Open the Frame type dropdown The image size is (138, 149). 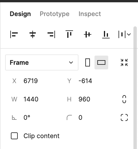point(42,62)
